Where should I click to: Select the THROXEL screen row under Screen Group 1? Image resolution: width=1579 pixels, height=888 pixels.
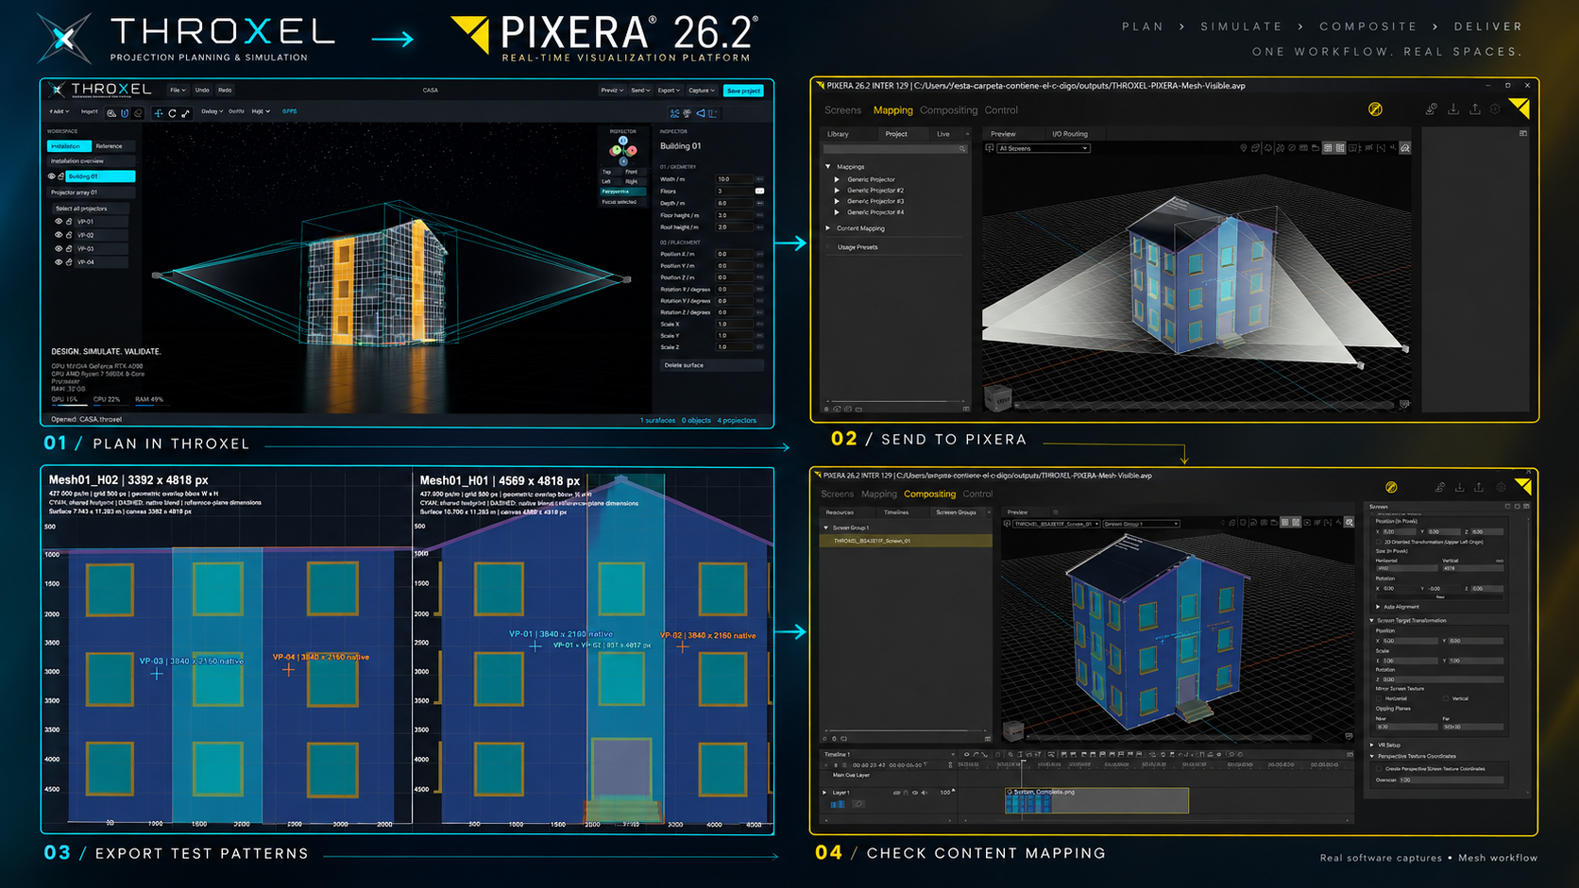(x=906, y=541)
